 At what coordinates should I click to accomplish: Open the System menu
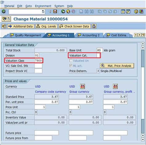click(59, 6)
